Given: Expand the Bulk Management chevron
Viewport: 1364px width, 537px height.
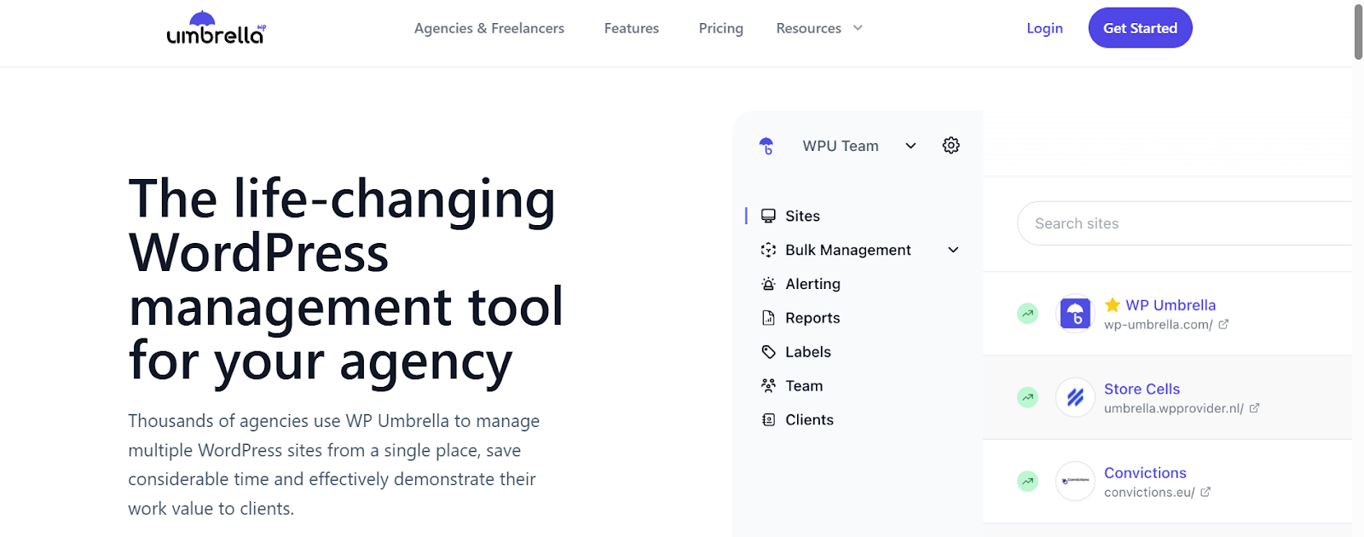Looking at the screenshot, I should pos(953,250).
